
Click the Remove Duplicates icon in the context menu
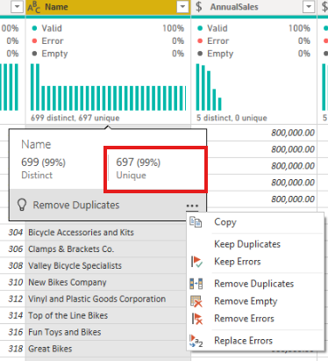pos(196,284)
